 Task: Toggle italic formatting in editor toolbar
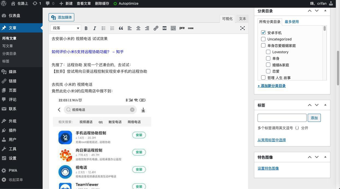95,28
